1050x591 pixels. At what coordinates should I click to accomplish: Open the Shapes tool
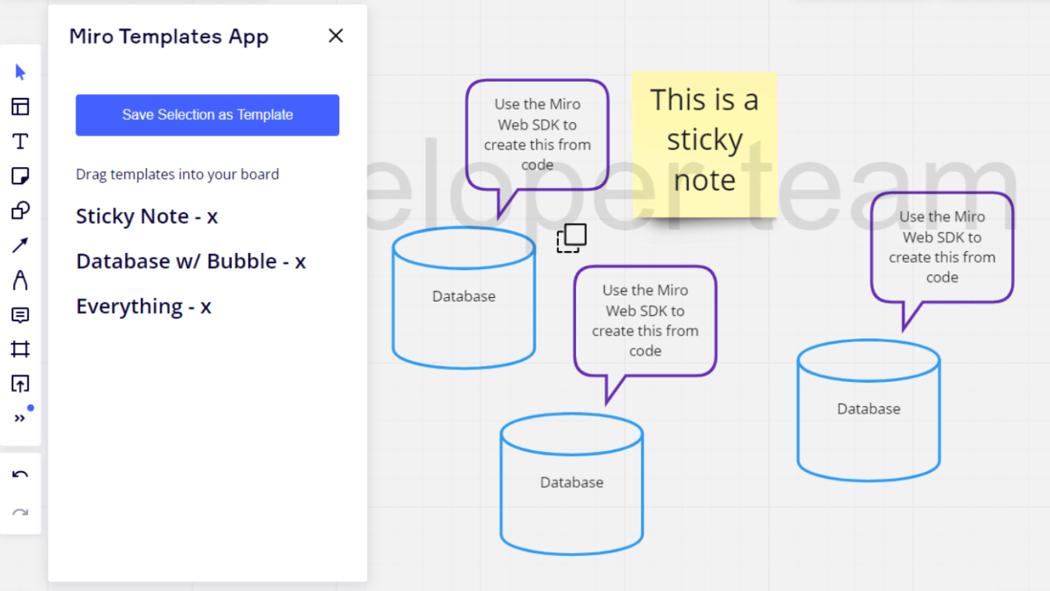click(19, 210)
